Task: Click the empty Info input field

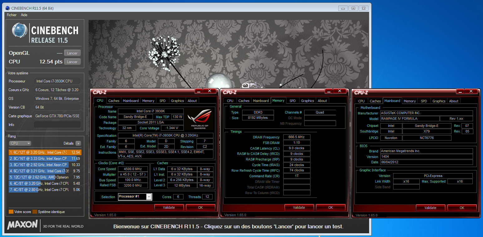Action: click(x=57, y=125)
